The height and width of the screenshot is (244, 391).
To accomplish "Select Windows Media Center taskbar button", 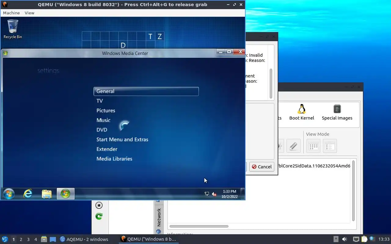I will (66, 194).
